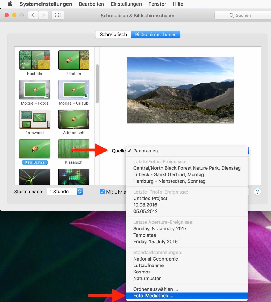Open the Einstellungen menu

tap(126, 4)
